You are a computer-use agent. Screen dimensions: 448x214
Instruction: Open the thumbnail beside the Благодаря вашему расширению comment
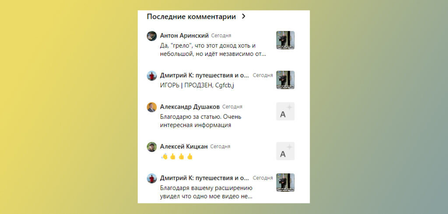click(x=285, y=183)
